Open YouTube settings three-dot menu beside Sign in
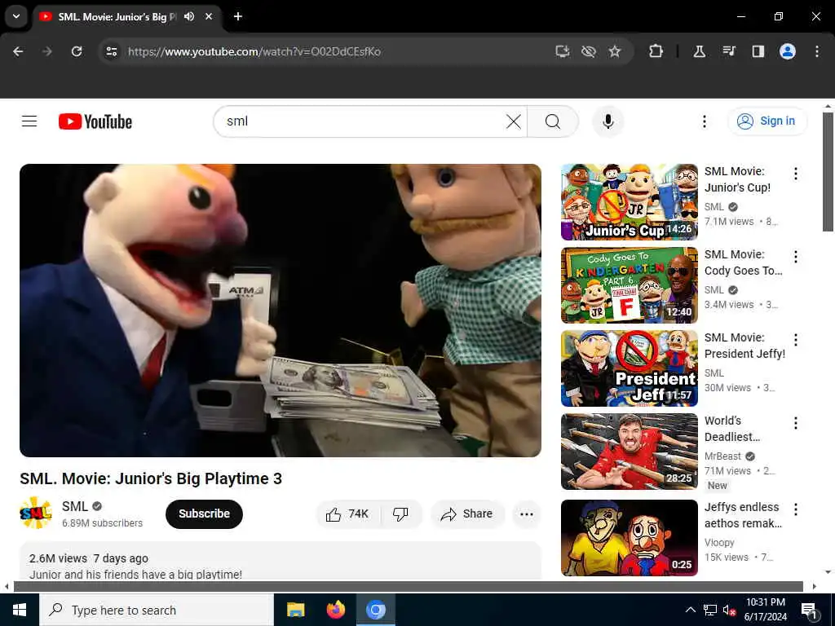 (704, 121)
